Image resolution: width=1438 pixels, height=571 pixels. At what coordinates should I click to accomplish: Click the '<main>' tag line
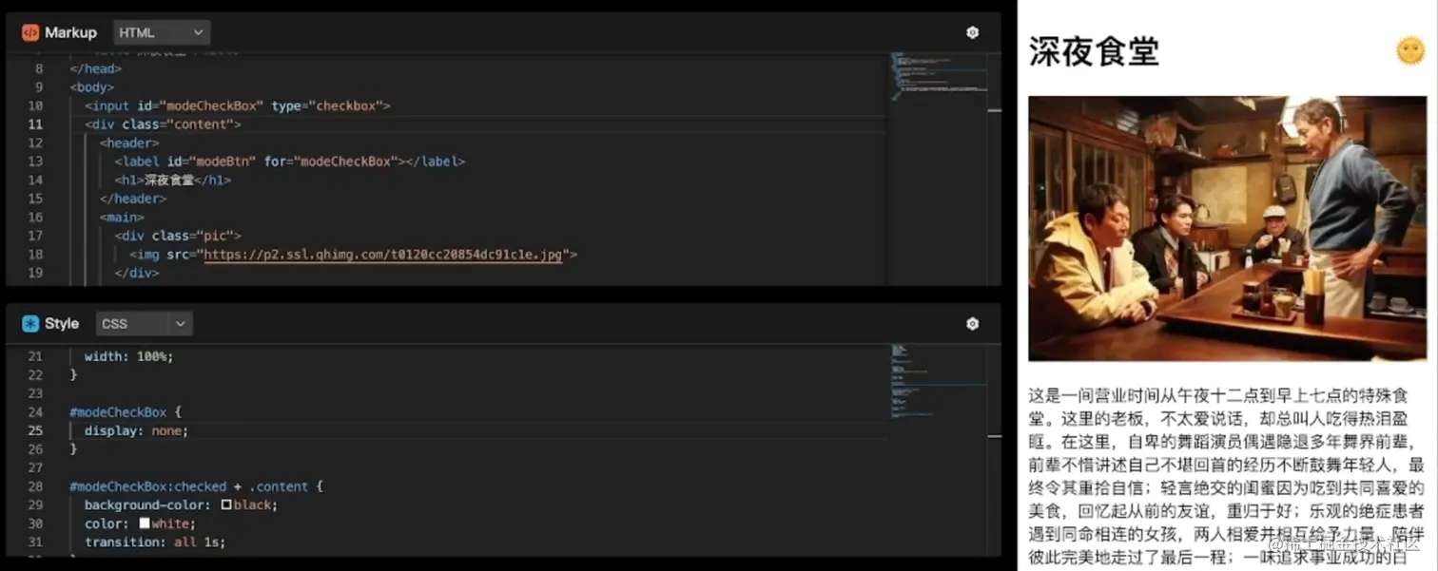click(x=122, y=218)
